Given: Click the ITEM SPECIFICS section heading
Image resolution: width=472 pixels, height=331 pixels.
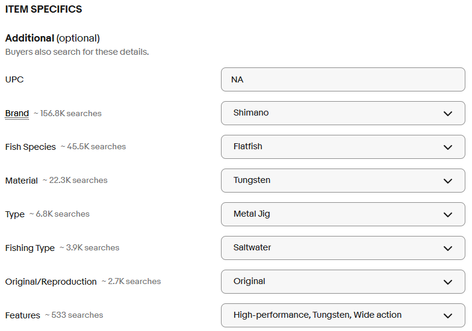Looking at the screenshot, I should [43, 10].
